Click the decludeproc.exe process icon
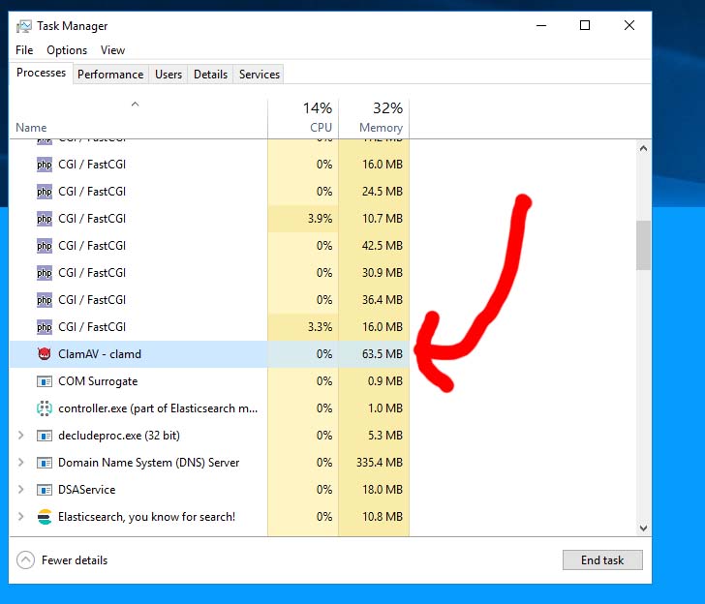This screenshot has width=705, height=604. (44, 436)
